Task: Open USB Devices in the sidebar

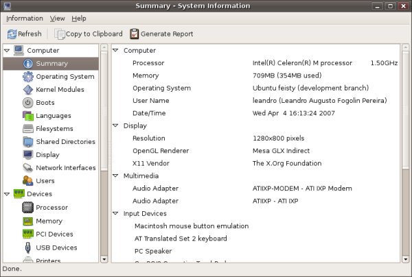Action: 56,248
